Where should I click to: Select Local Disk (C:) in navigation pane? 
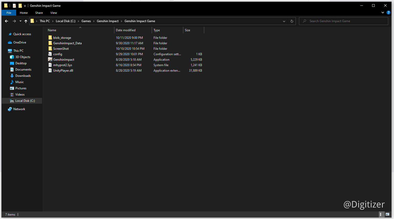(x=25, y=101)
